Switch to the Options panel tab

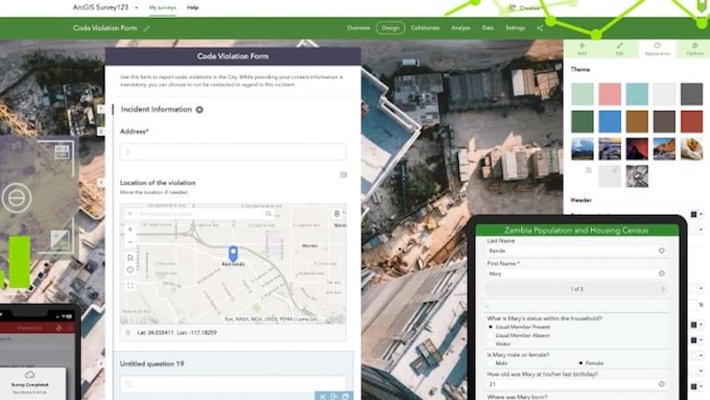coord(695,49)
